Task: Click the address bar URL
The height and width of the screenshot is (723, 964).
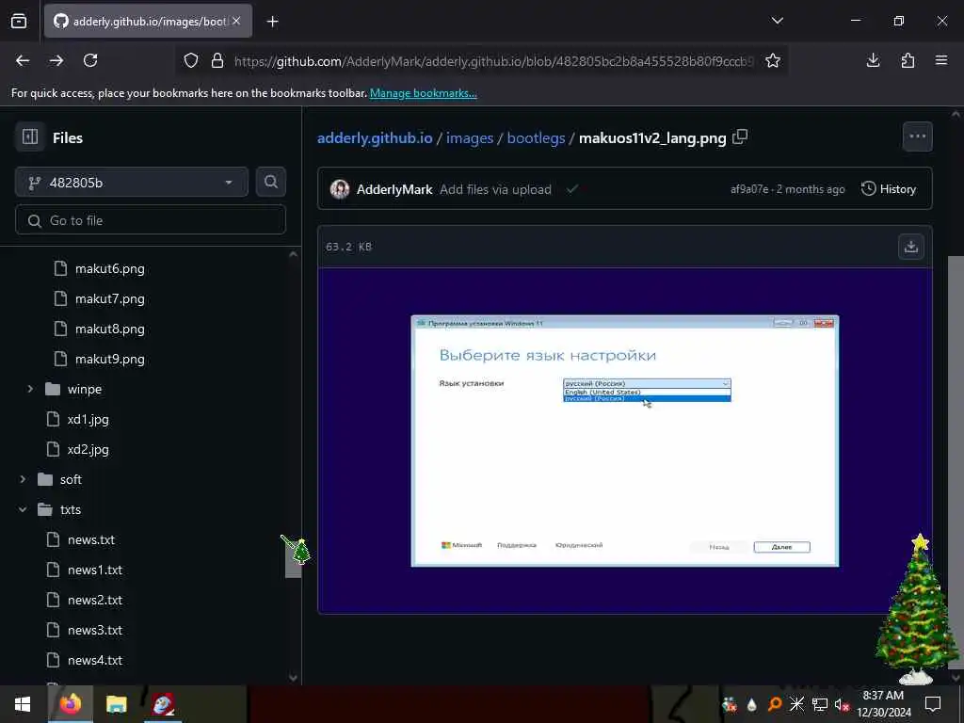Action: click(x=493, y=61)
